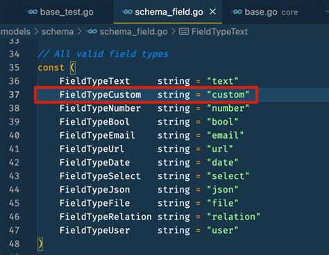Switch to the base_test.go tab
The width and height of the screenshot is (329, 255).
tap(60, 12)
